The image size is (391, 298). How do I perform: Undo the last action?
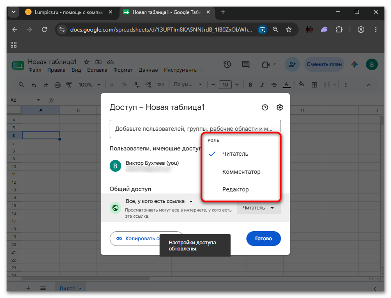pyautogui.click(x=34, y=85)
